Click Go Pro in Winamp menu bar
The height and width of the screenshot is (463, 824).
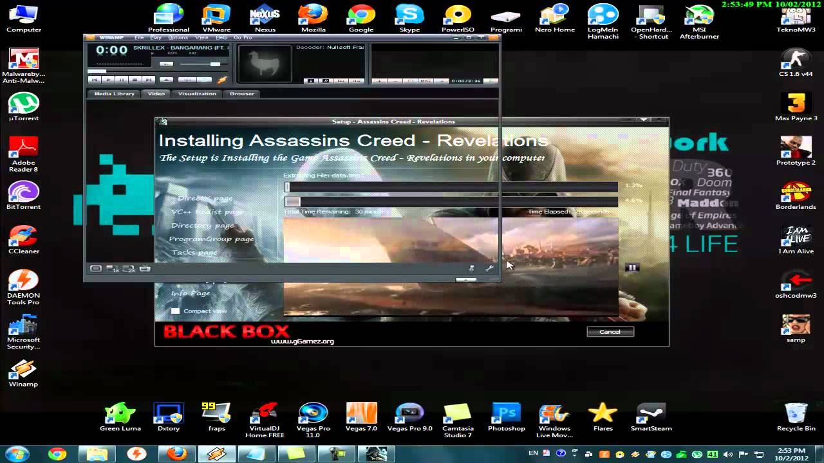click(243, 37)
